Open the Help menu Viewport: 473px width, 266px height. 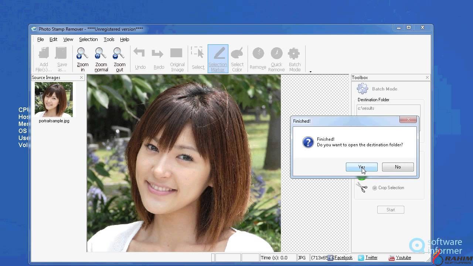tap(125, 39)
